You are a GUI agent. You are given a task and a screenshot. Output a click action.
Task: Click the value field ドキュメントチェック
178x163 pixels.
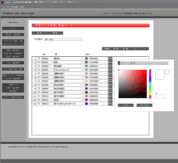[x=68, y=70]
